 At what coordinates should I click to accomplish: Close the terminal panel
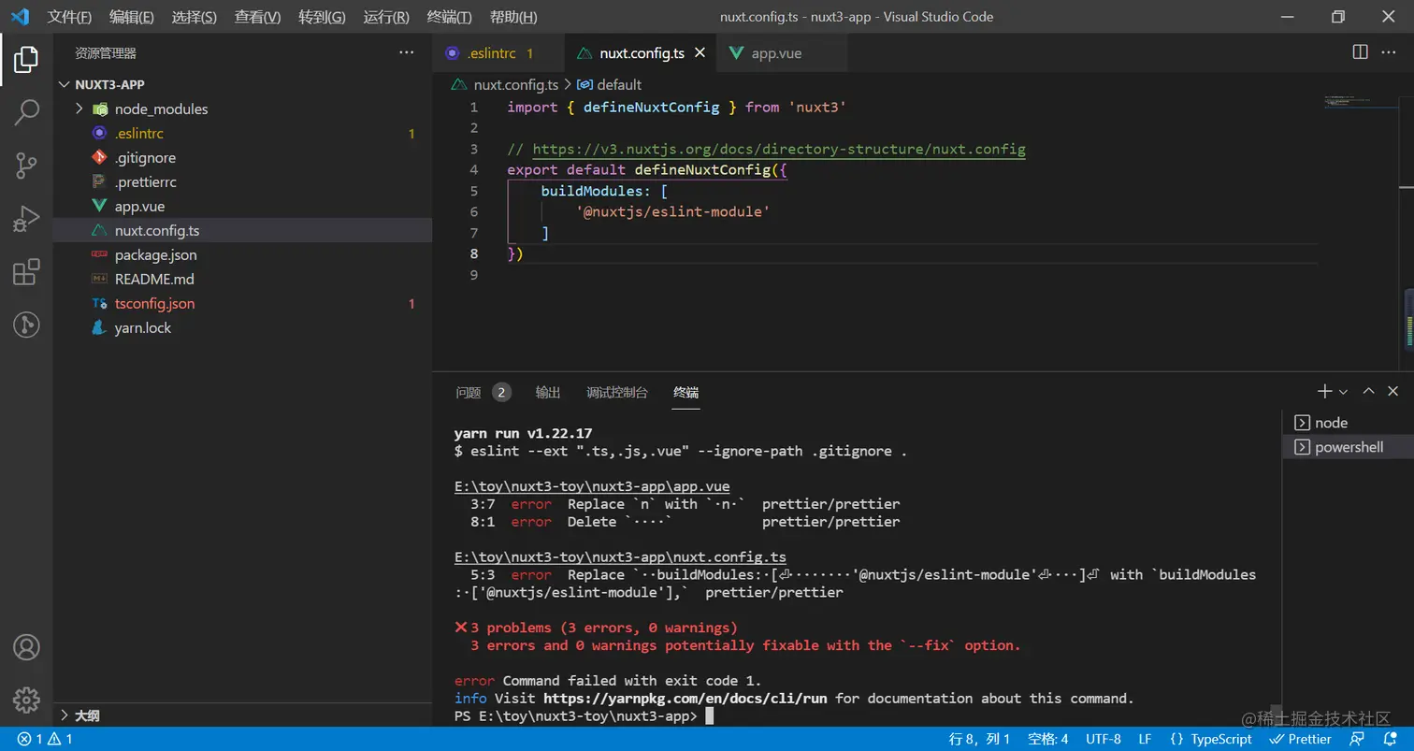click(1393, 391)
